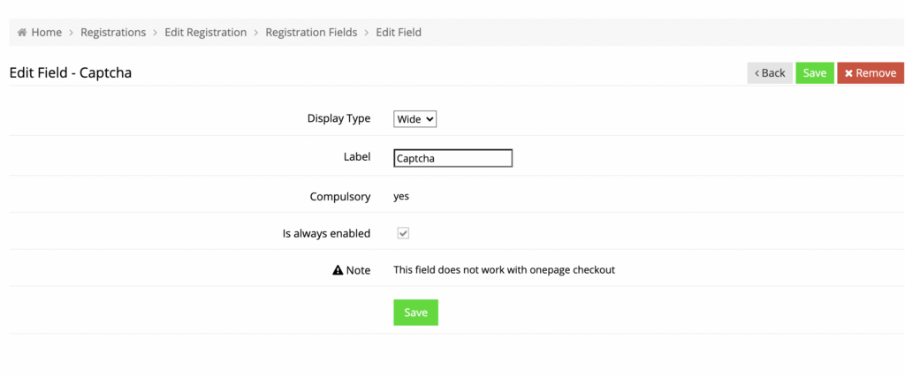Screen dimensions: 905x377
Task: Click the breadcrumb chevron after Registrations
Action: [156, 33]
